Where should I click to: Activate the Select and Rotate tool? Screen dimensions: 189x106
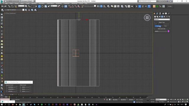click(43, 6)
